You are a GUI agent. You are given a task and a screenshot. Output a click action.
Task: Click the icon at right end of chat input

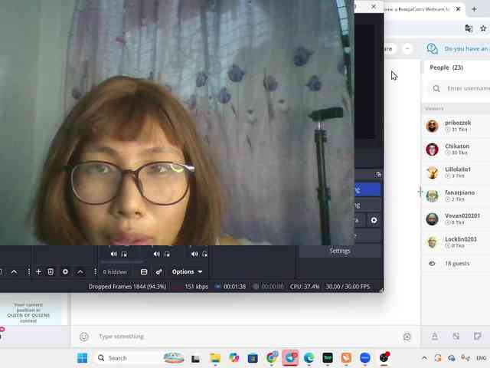coord(407,337)
